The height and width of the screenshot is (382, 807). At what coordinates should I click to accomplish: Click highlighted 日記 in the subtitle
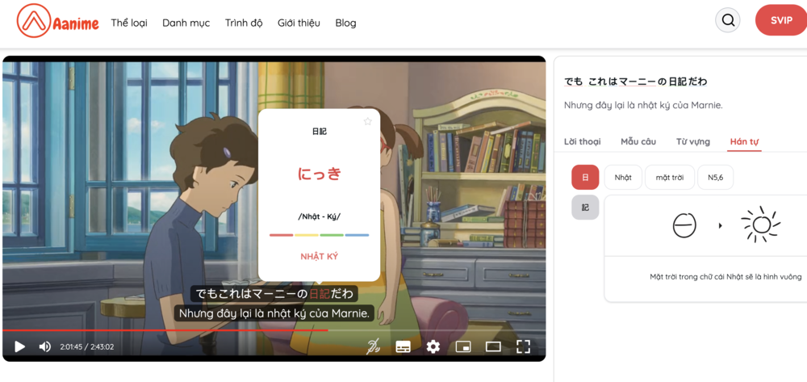tap(320, 294)
